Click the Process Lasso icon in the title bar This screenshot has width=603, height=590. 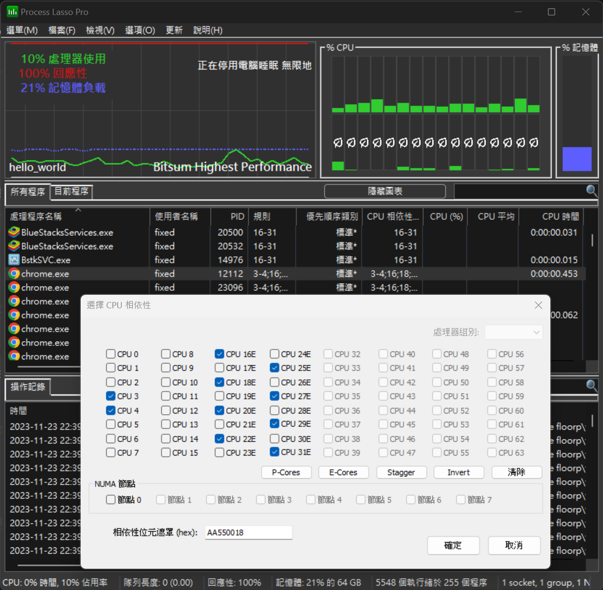coord(12,12)
